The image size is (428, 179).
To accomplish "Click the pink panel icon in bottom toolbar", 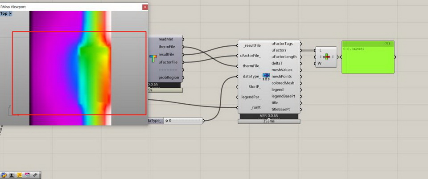I will 27,175.
